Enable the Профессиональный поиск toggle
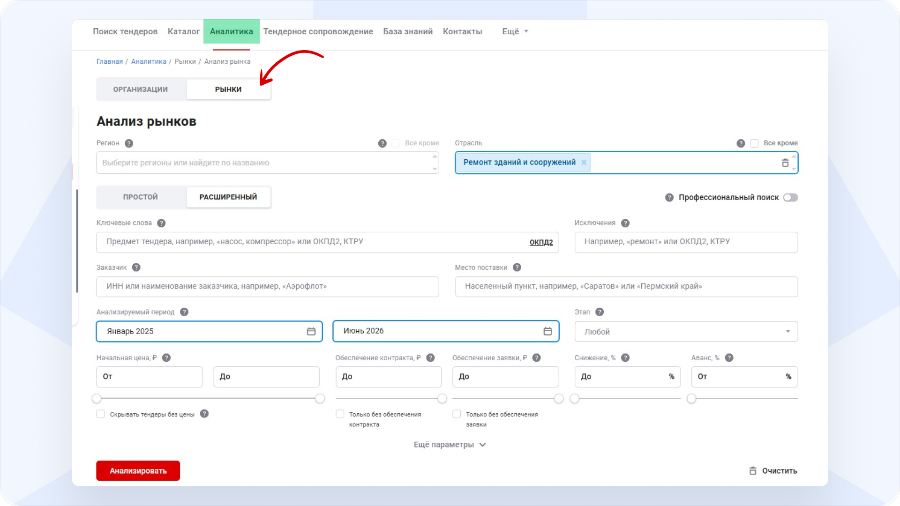Screen dimensions: 900x506 tap(790, 198)
